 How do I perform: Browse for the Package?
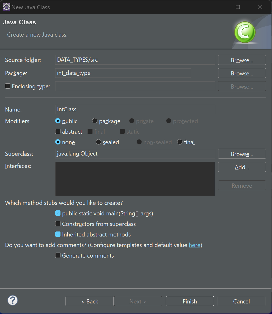pos(242,73)
